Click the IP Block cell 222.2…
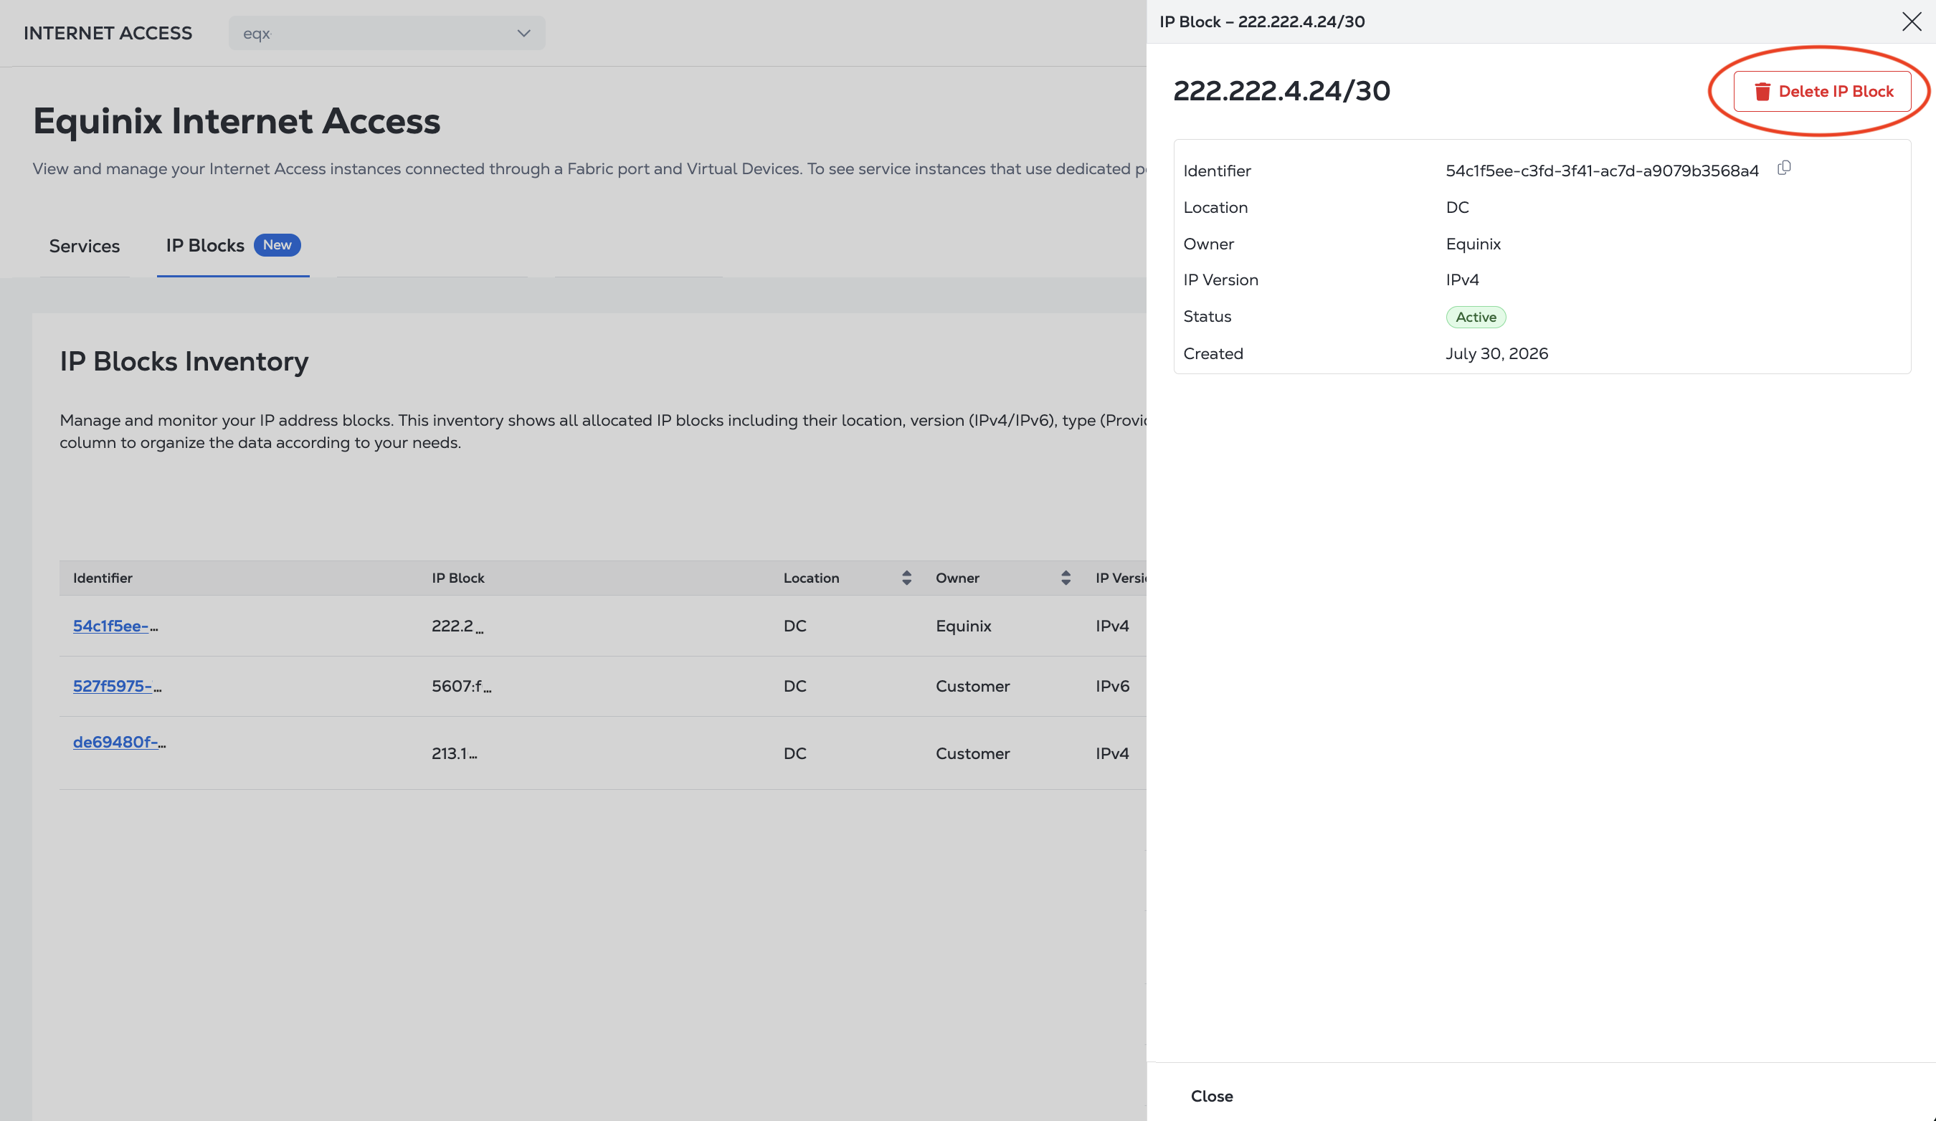This screenshot has height=1121, width=1936. 457,626
